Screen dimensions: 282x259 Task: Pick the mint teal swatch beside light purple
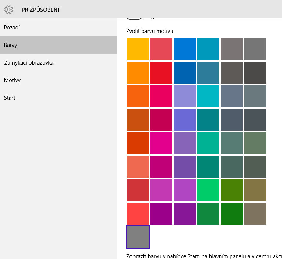(x=208, y=143)
